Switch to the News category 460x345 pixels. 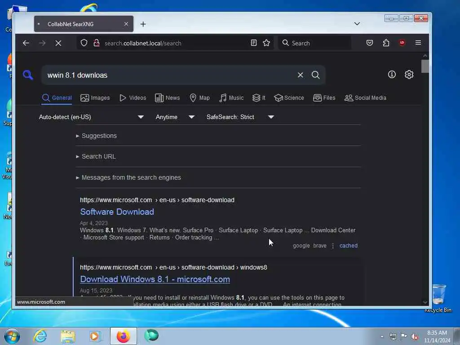pos(167,98)
